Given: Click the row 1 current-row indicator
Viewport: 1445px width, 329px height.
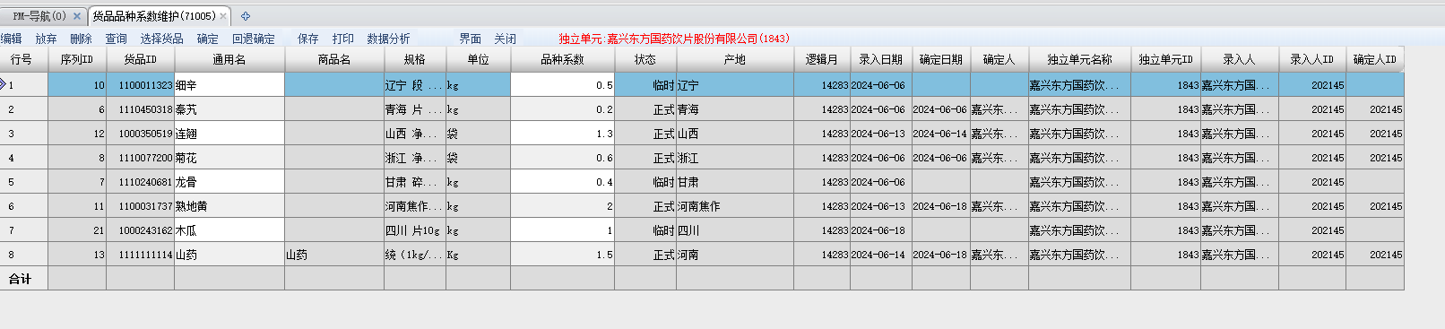Looking at the screenshot, I should coord(4,85).
